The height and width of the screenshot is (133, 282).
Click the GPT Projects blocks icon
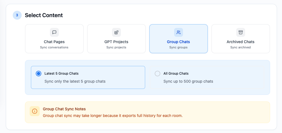click(x=116, y=32)
